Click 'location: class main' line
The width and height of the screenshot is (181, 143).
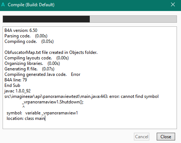click(x=26, y=118)
